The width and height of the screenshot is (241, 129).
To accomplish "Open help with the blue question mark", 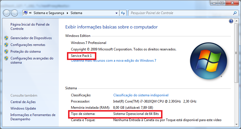I will pyautogui.click(x=231, y=21).
